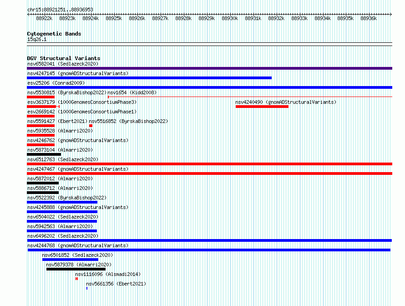Click the right arrow end of ruler
Image resolution: width=405 pixels, height=306 pixels.
tap(391, 14)
